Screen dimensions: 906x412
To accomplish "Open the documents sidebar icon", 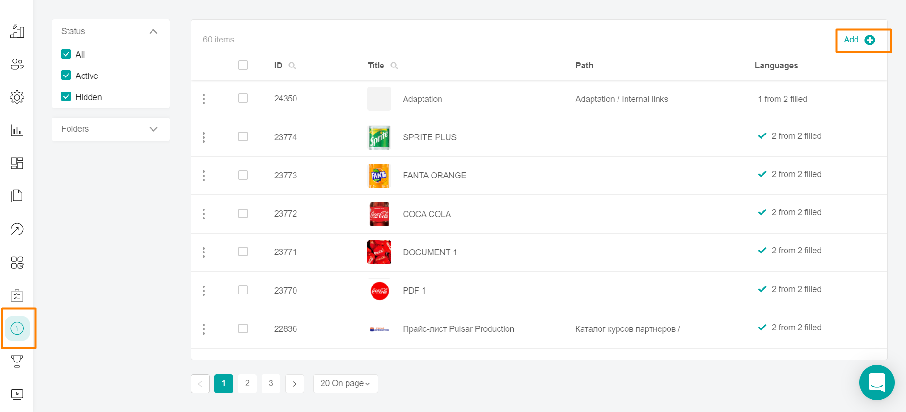I will tap(17, 196).
